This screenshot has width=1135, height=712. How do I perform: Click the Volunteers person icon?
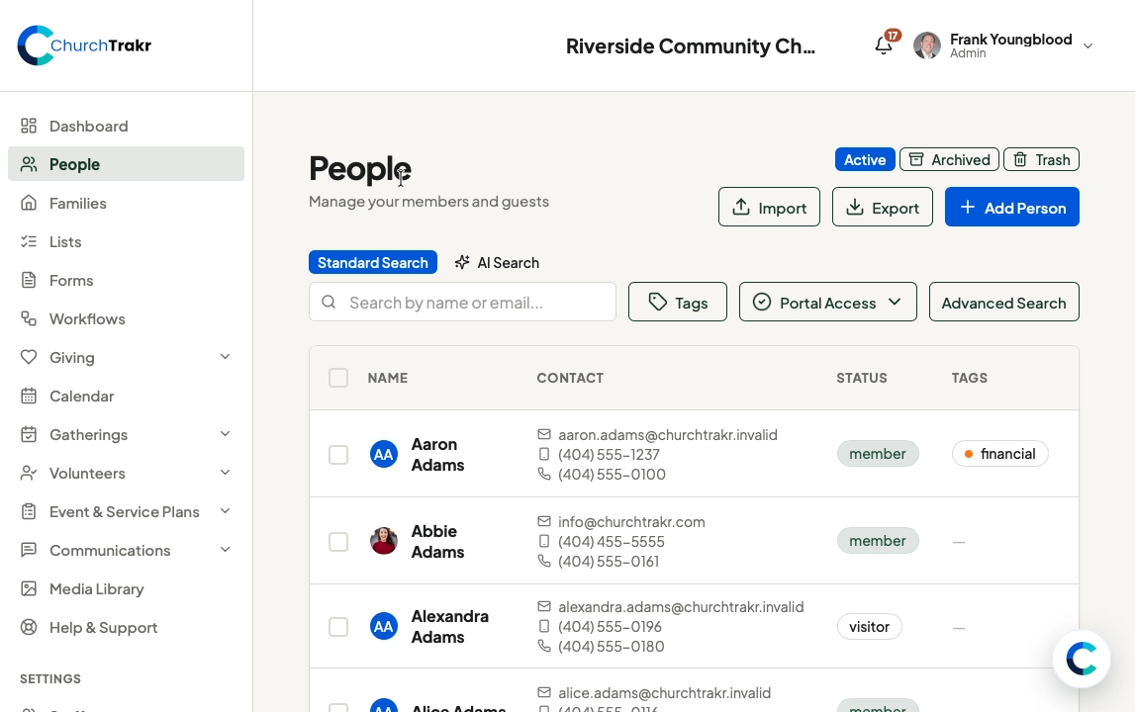[x=29, y=473]
